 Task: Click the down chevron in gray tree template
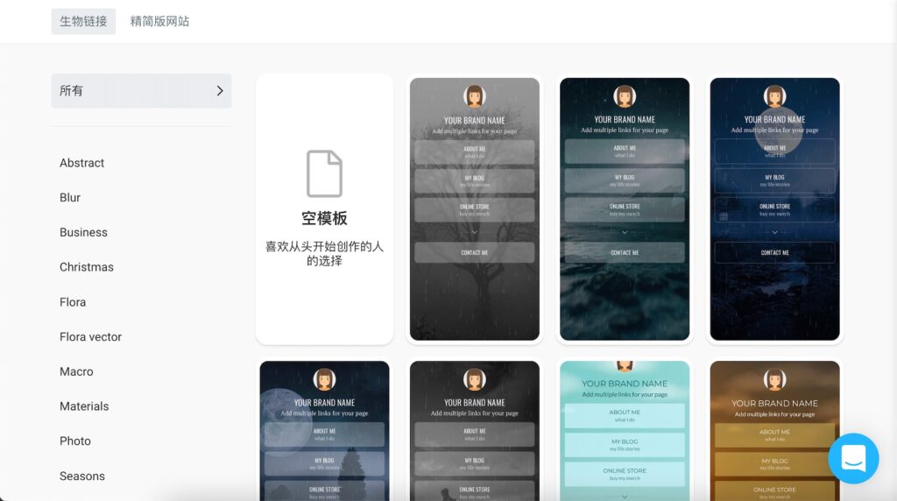474,232
